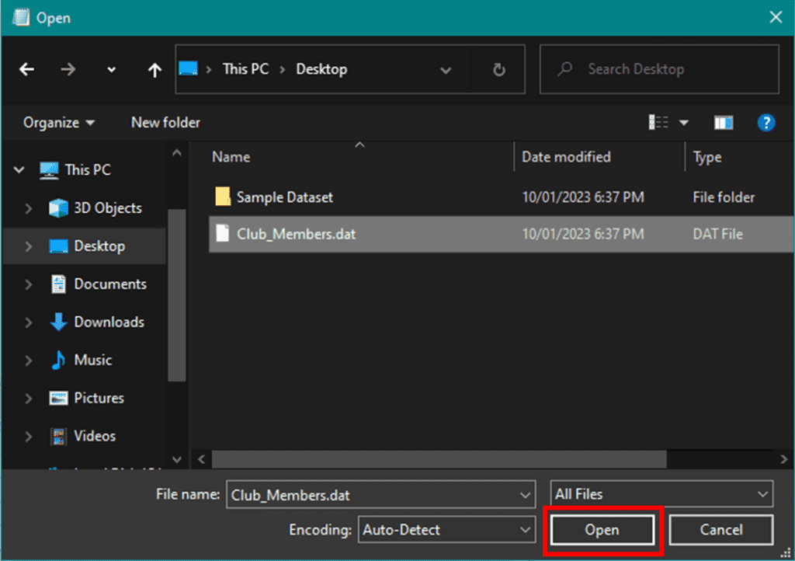Show the preview pane
Image resolution: width=795 pixels, height=561 pixels.
click(x=723, y=122)
